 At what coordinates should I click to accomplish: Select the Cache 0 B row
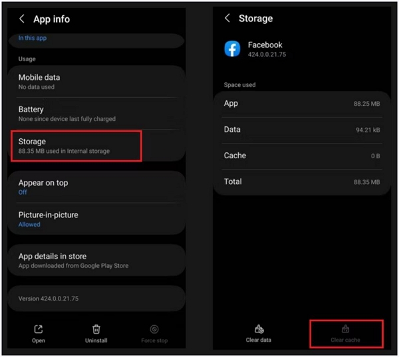pyautogui.click(x=302, y=156)
